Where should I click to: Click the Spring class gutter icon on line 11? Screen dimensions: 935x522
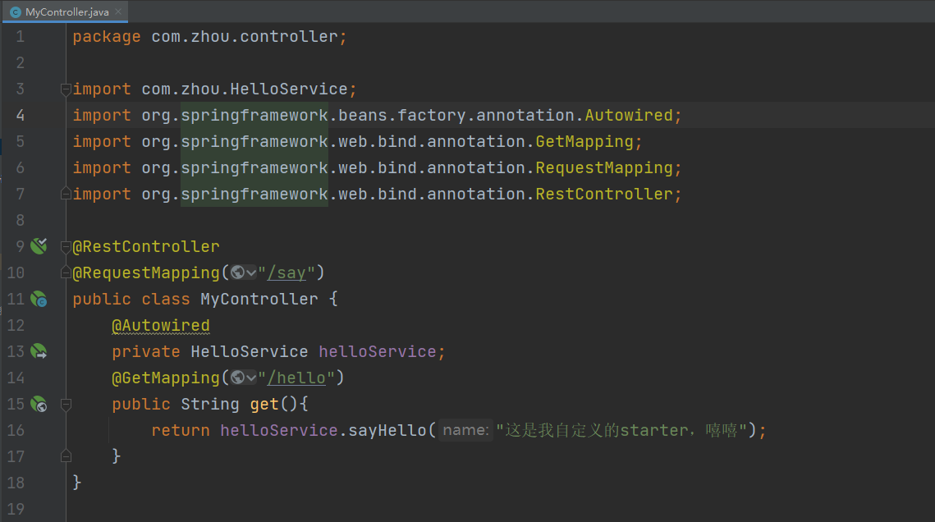(x=39, y=299)
